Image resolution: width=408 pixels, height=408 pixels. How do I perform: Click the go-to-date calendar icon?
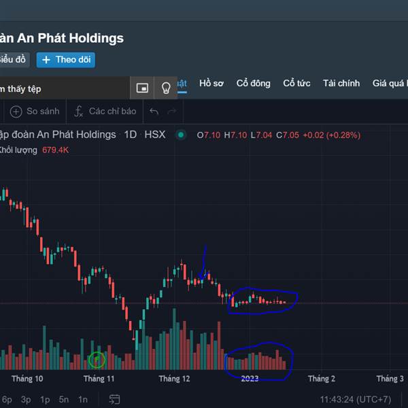point(114,399)
